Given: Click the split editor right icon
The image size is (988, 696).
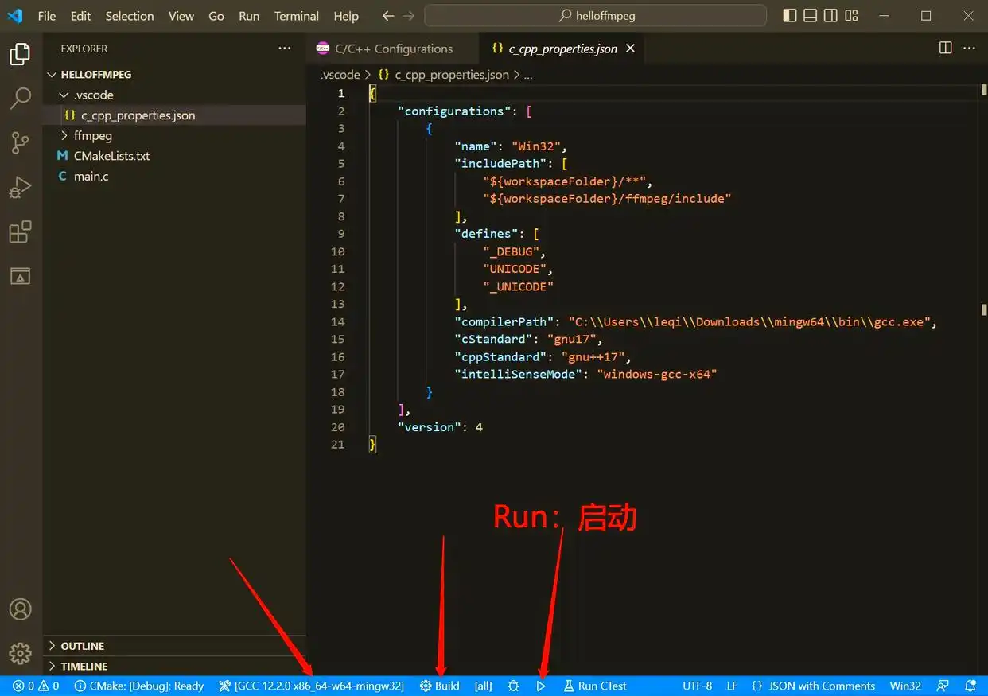Looking at the screenshot, I should coord(945,48).
